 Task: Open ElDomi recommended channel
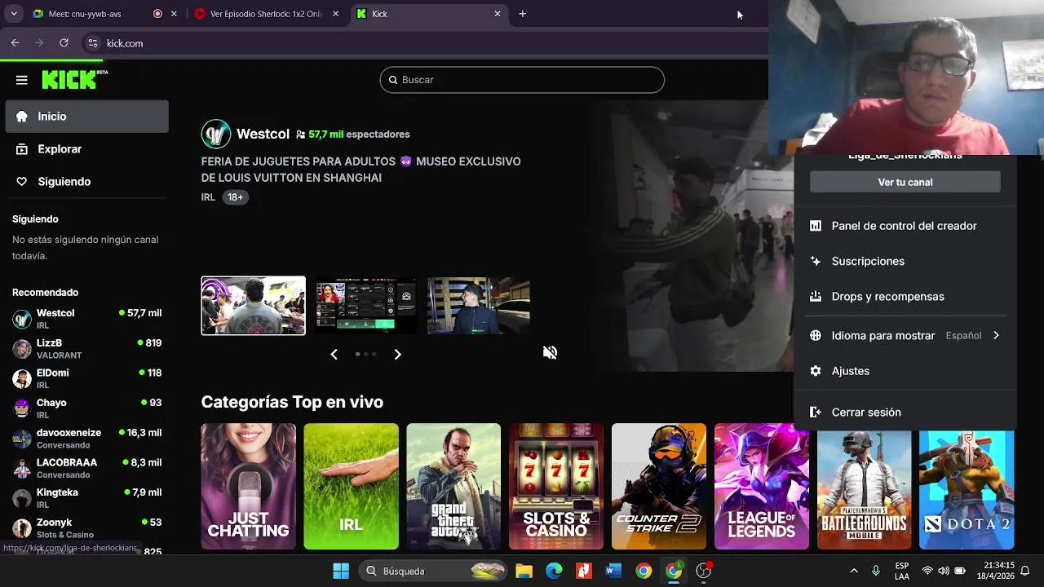(x=87, y=378)
